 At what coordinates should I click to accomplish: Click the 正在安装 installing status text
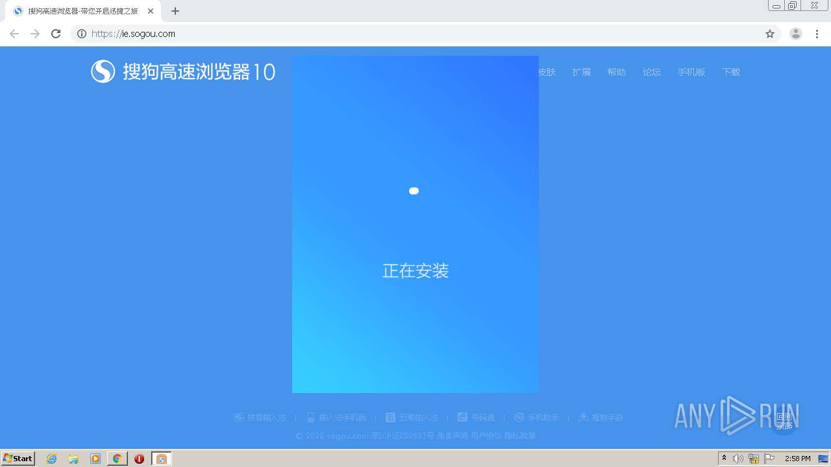[x=415, y=271]
